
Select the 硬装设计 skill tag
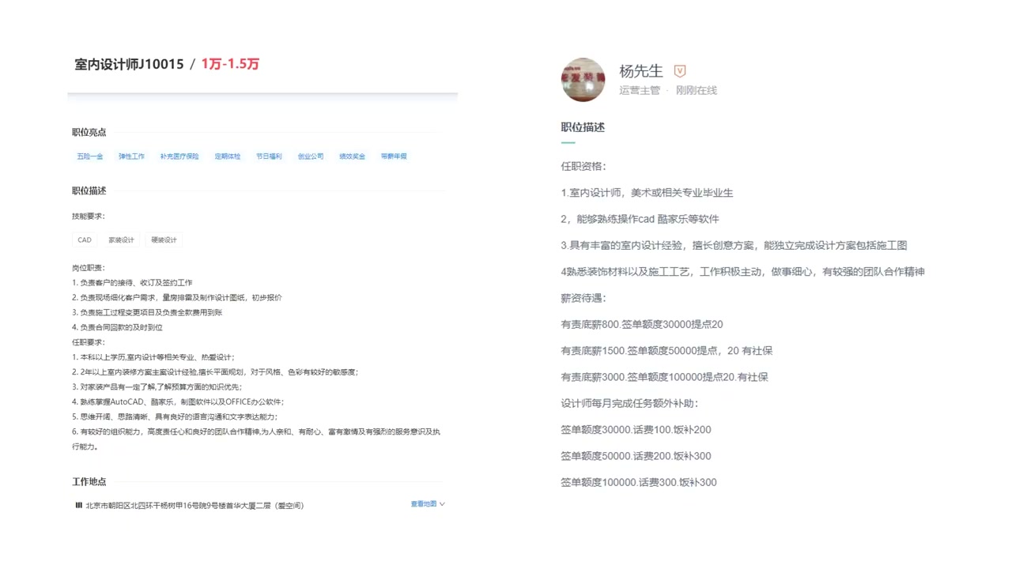click(163, 239)
